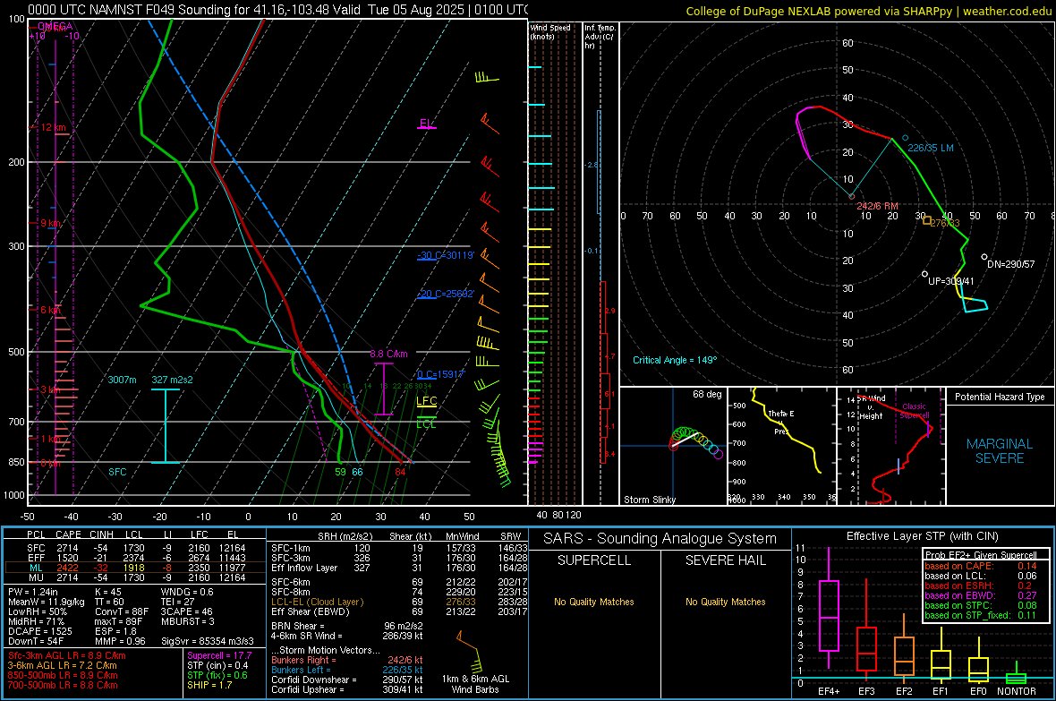Viewport: 1056px width, 701px height.
Task: Click the "Theta-E v. Pres" plot label
Action: click(781, 423)
